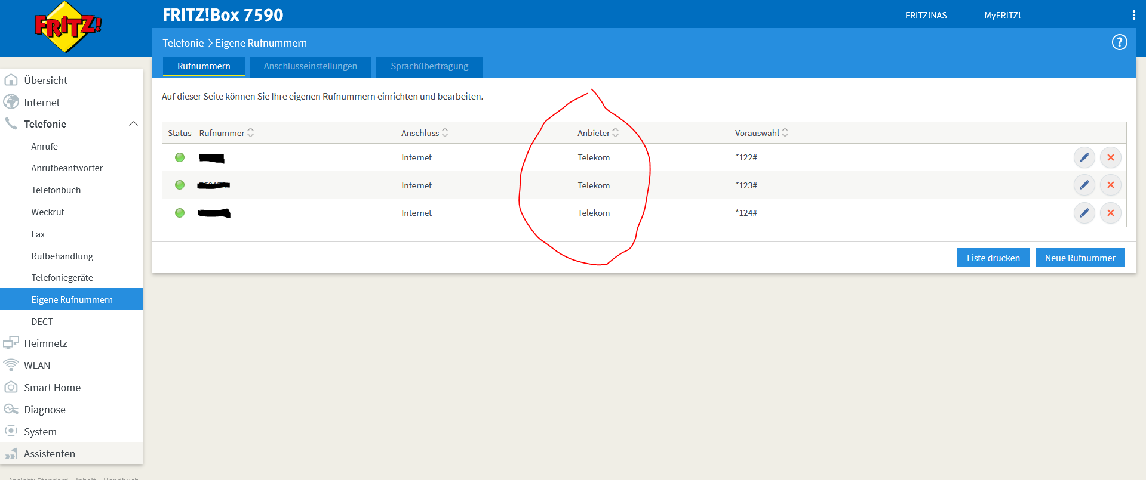Click the Telefonie phone icon
This screenshot has height=480, width=1146.
click(11, 124)
